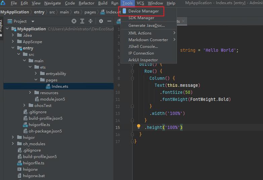Image resolution: width=263 pixels, height=180 pixels.
Task: Click the Device Manager phone icon
Action: 124,11
